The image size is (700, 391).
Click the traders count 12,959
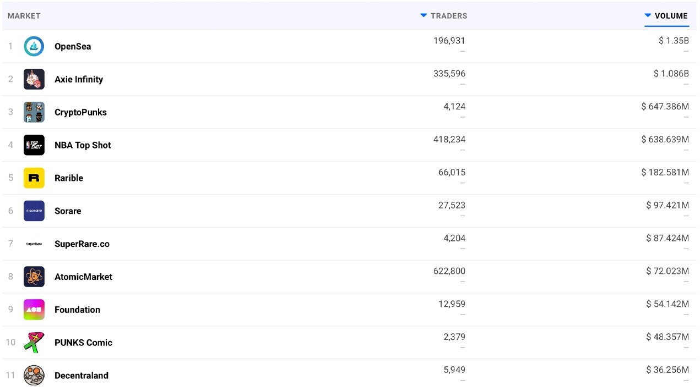[452, 304]
